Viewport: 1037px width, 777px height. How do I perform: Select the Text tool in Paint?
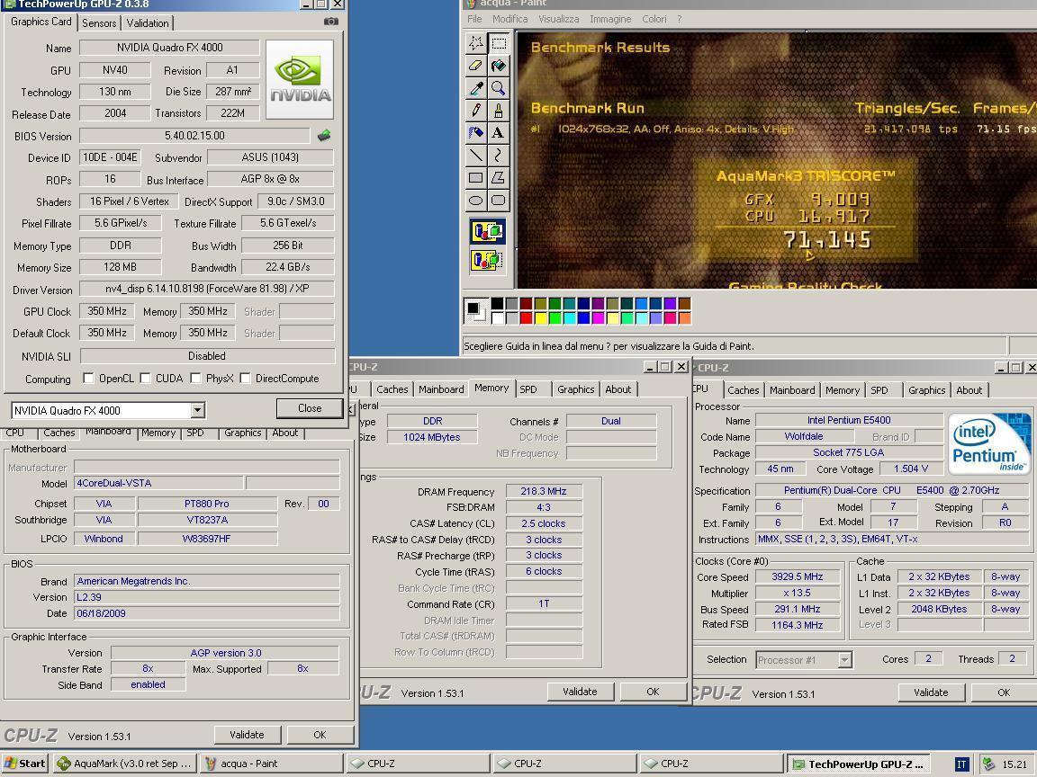click(x=499, y=133)
